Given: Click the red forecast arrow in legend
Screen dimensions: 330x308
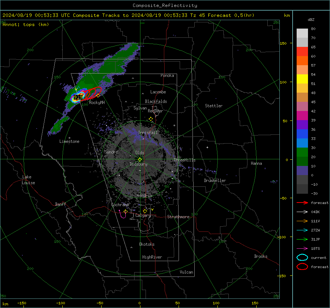Looking at the screenshot, I should point(302,203).
